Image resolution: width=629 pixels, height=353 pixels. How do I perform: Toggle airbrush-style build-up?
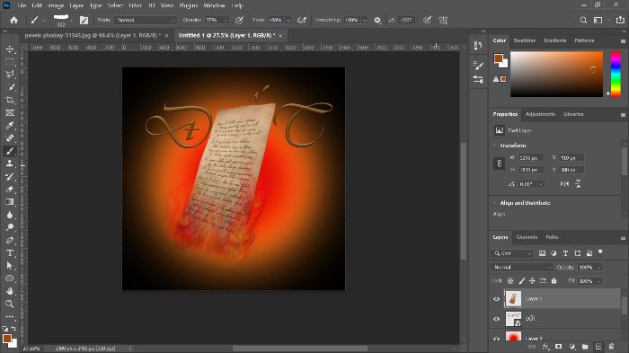tap(302, 20)
